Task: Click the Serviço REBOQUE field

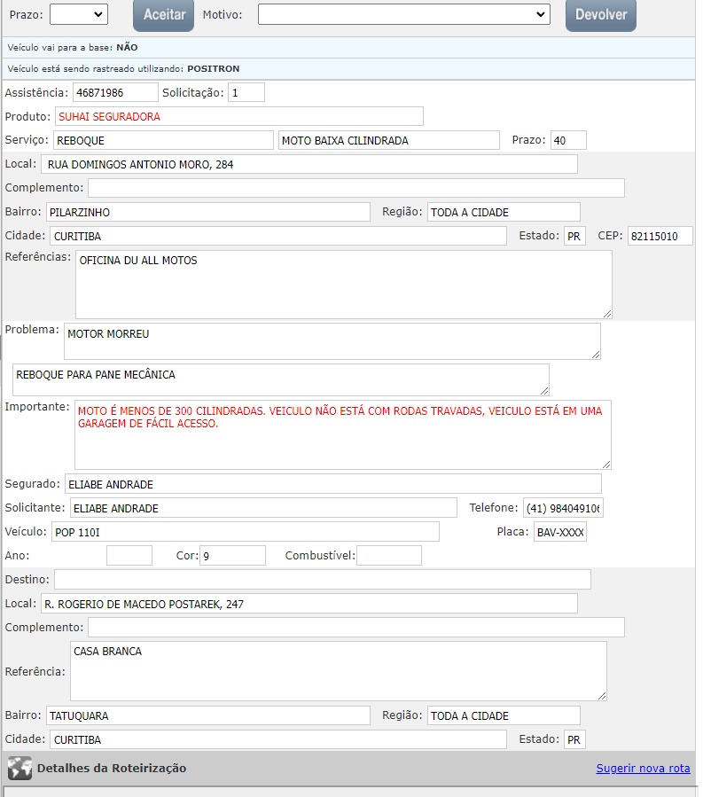Action: pos(163,140)
